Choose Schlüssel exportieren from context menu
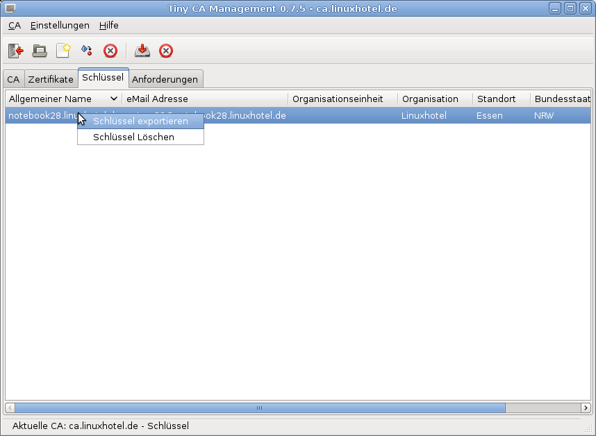 click(140, 121)
